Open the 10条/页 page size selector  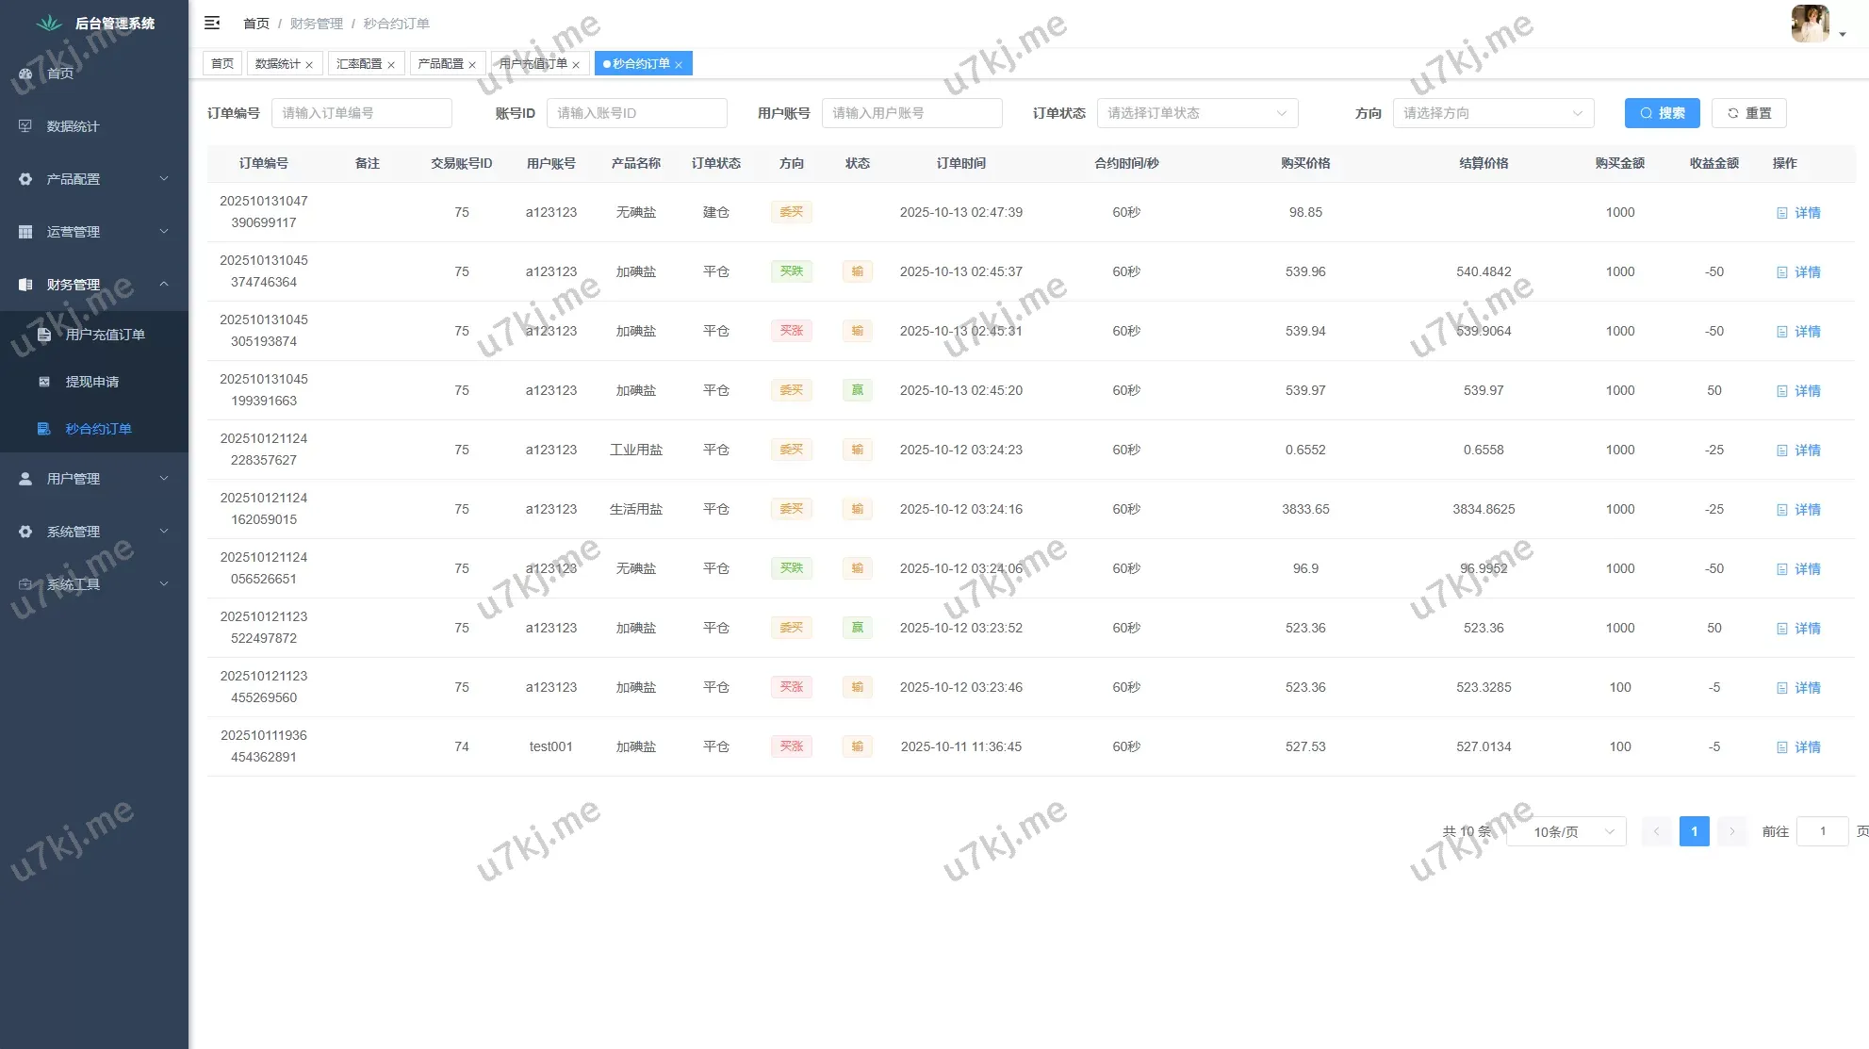point(1566,831)
